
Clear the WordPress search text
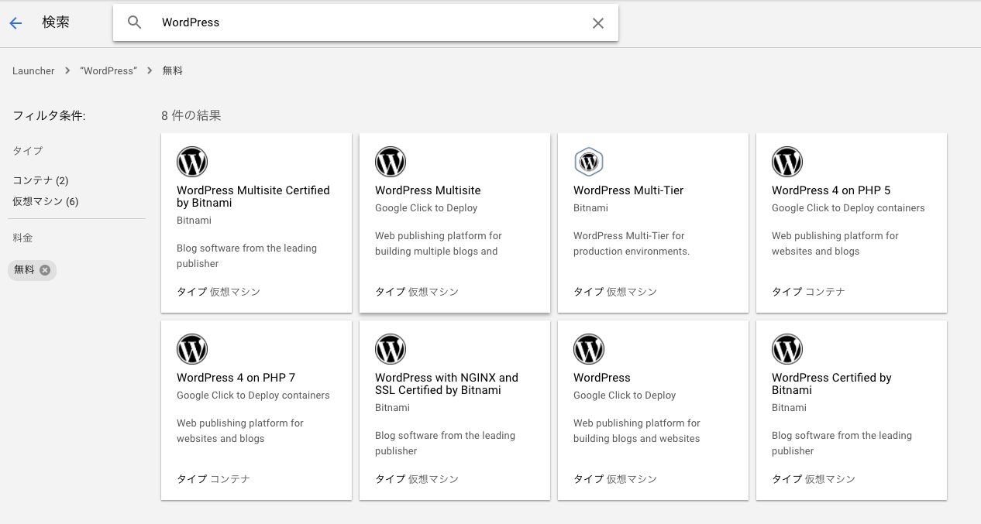pos(598,23)
